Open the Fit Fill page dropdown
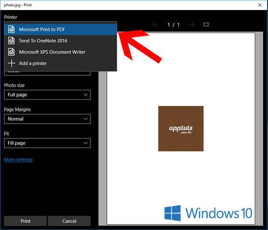The height and width of the screenshot is (230, 268). (x=47, y=143)
